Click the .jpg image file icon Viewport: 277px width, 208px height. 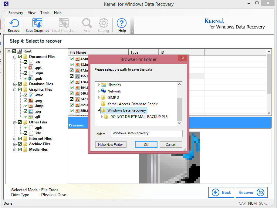(x=31, y=111)
